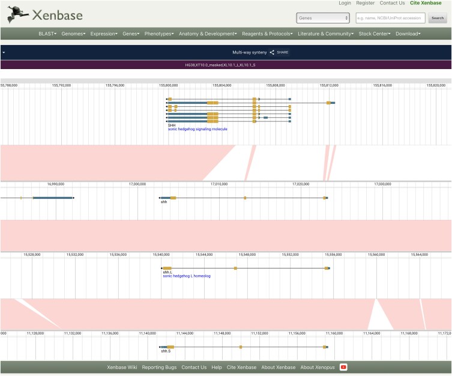Click the share icon beside Multi-way synteny
The width and height of the screenshot is (452, 376).
[x=272, y=52]
